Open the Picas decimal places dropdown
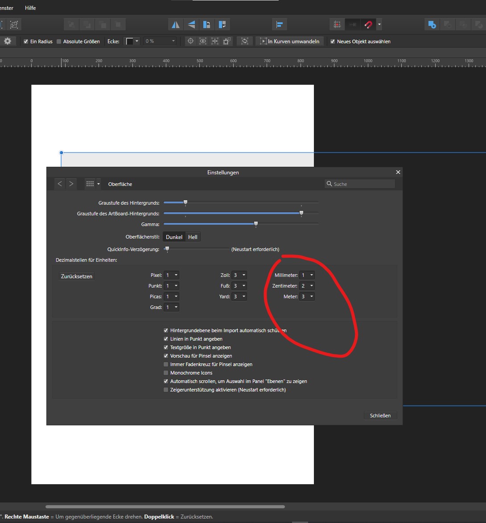486x523 pixels. 172,297
